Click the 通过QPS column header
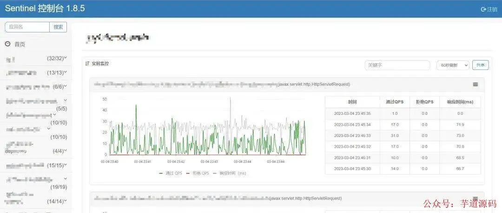The height and width of the screenshot is (213, 502). tap(395, 102)
